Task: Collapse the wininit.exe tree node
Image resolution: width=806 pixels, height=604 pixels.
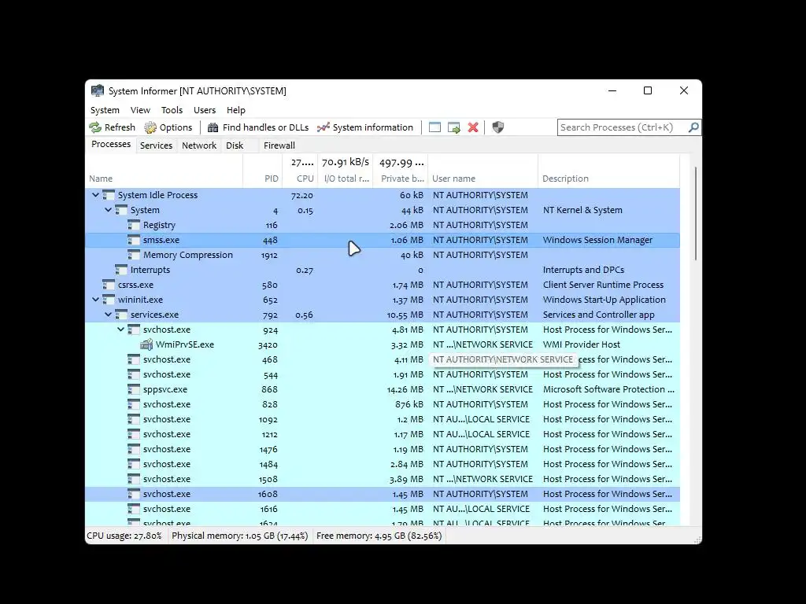Action: [95, 300]
